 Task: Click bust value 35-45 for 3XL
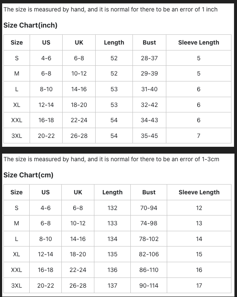click(149, 136)
